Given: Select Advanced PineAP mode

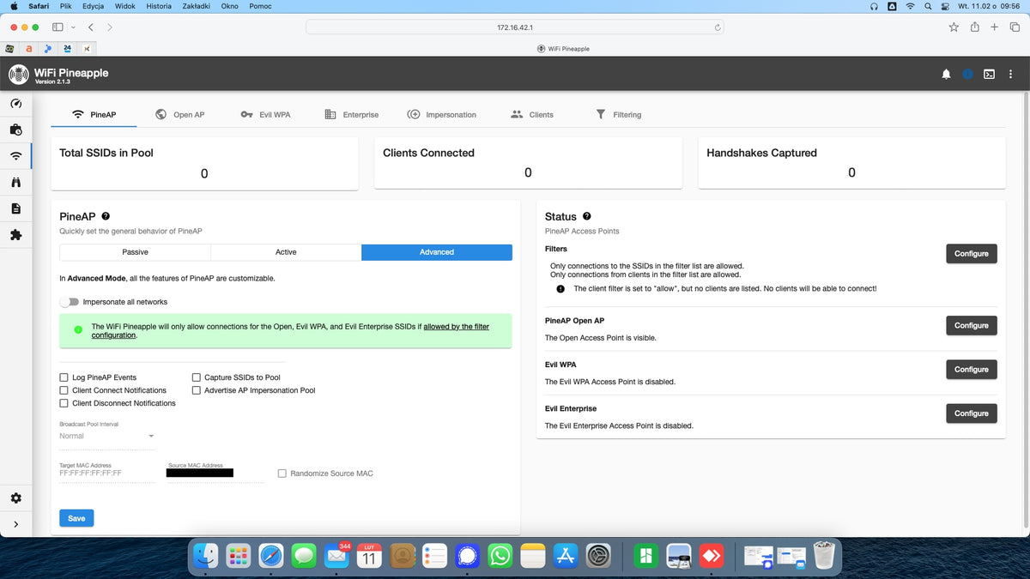Looking at the screenshot, I should pyautogui.click(x=437, y=252).
